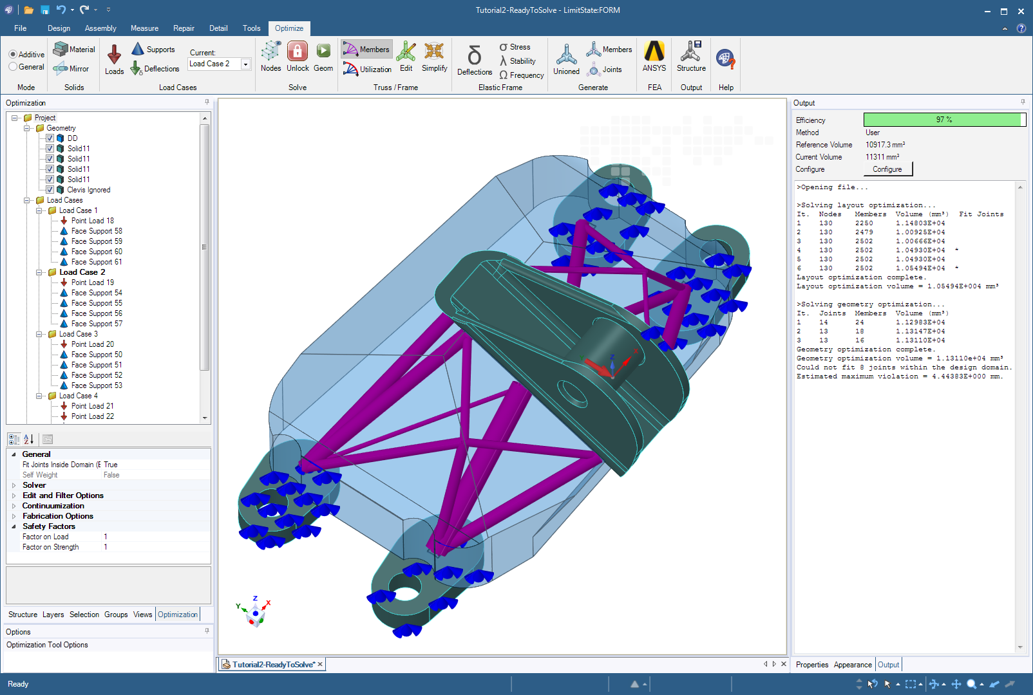This screenshot has width=1033, height=695.
Task: Open the Help icon in ribbon
Action: tap(726, 59)
